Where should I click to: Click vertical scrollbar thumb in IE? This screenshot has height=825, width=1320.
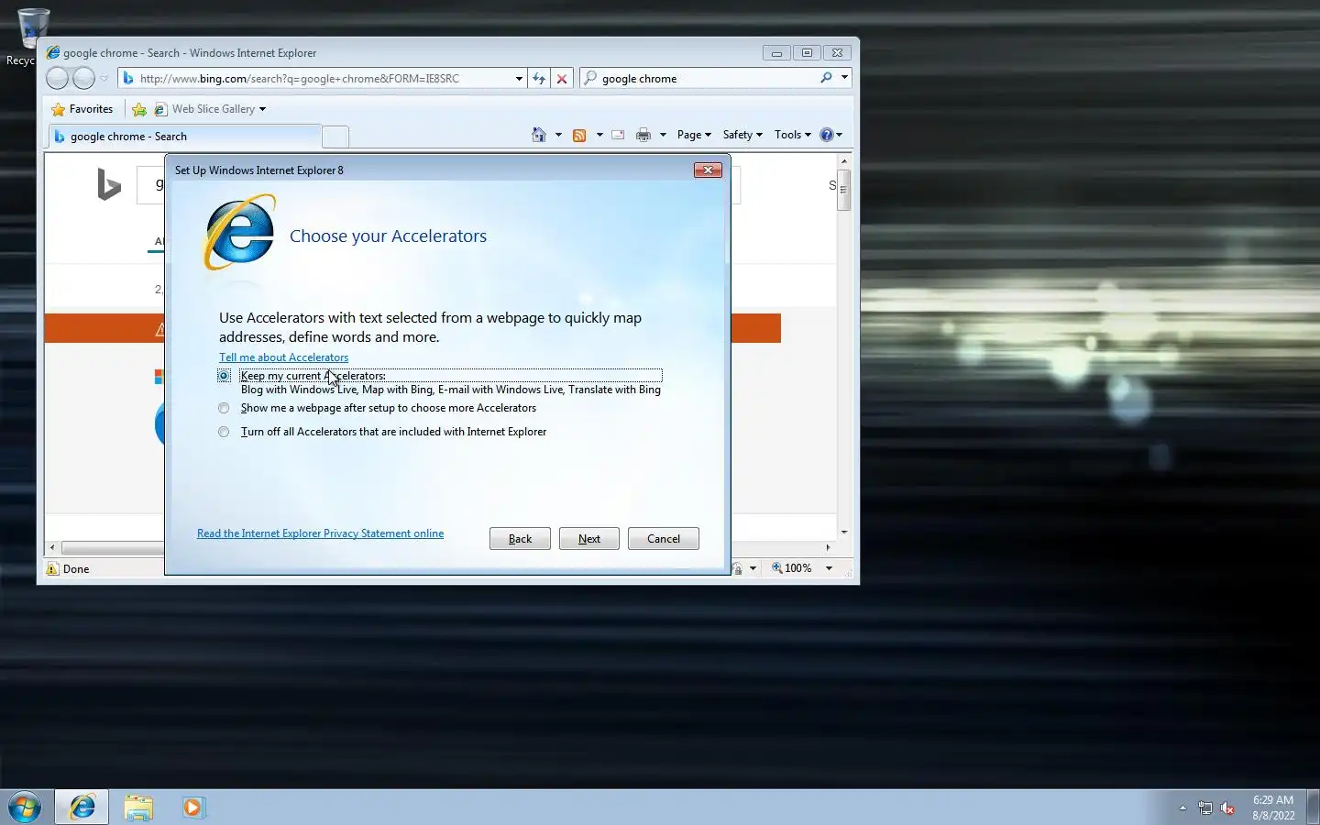843,190
